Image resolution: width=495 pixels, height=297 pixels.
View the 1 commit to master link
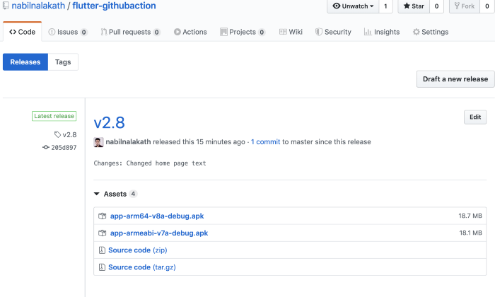[266, 142]
